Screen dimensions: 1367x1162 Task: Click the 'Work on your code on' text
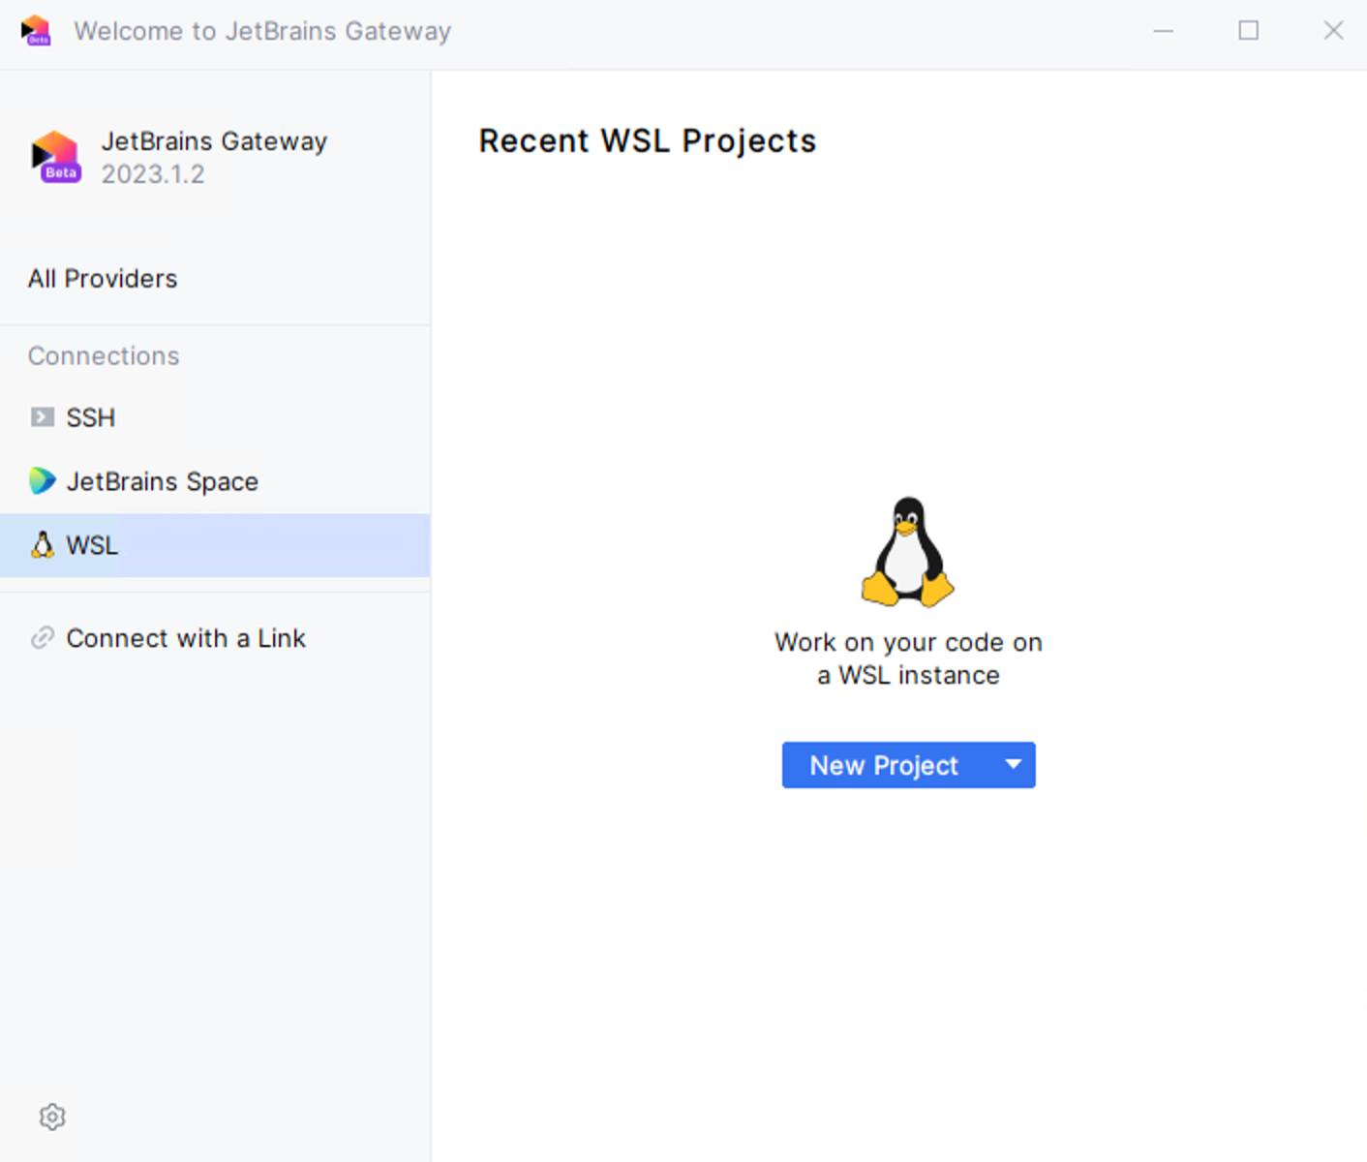pyautogui.click(x=908, y=642)
